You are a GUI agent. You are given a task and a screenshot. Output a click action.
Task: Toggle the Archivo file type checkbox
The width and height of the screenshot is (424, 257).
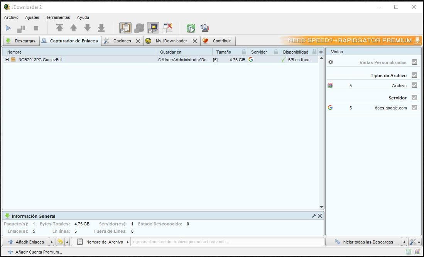414,85
